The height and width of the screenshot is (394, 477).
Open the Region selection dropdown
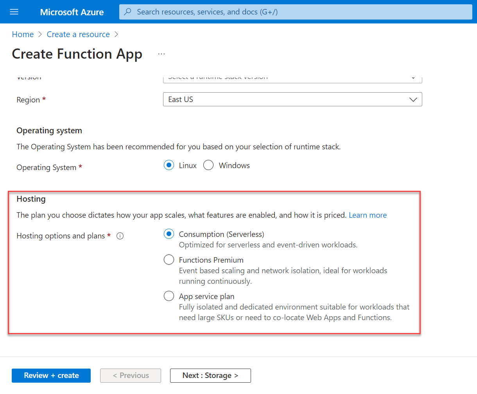292,99
